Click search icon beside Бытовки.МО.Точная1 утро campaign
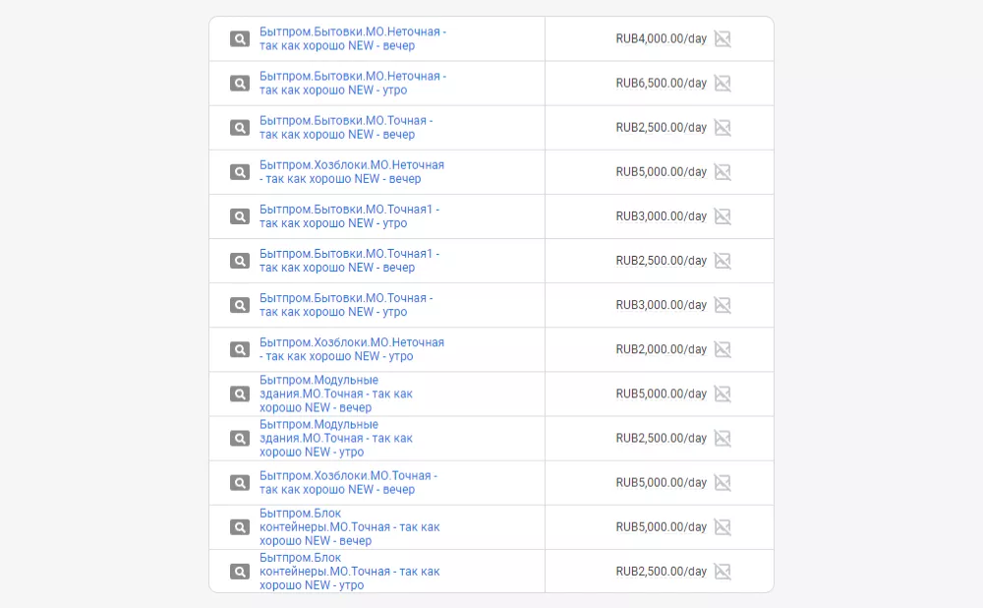The width and height of the screenshot is (983, 608). coord(240,216)
